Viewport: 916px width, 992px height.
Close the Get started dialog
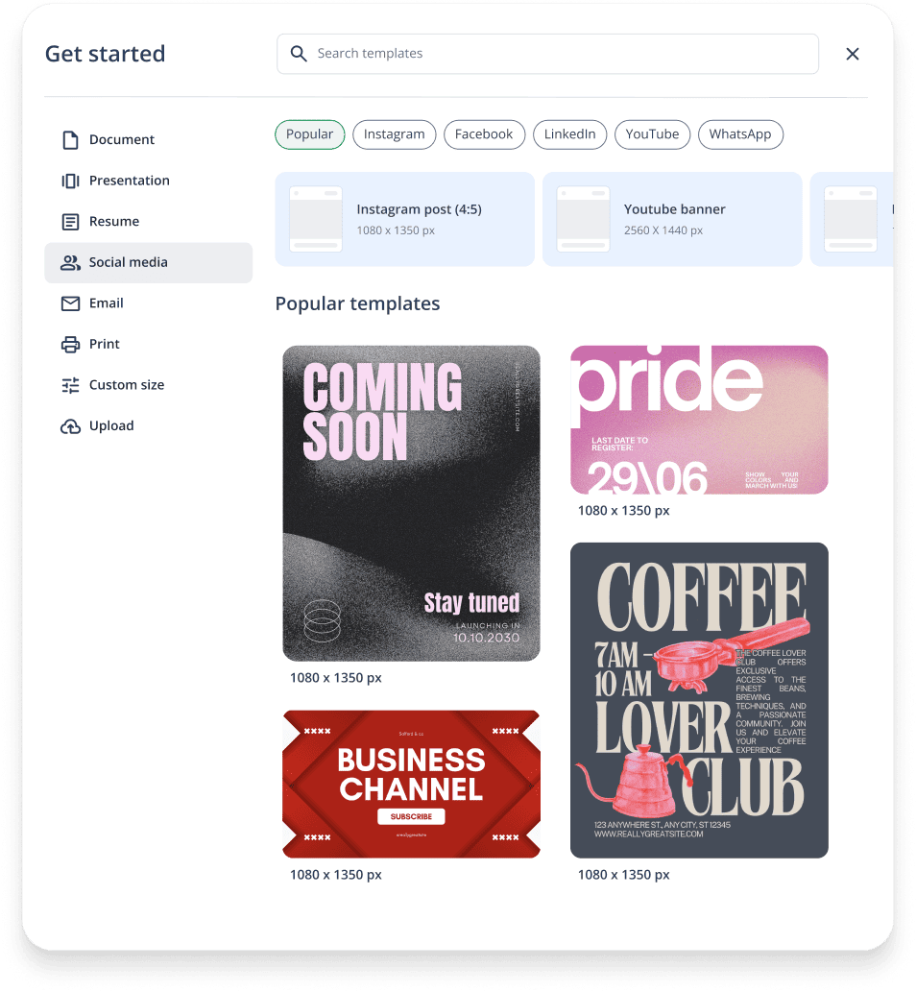tap(853, 55)
